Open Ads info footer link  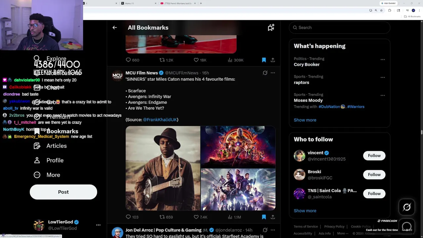pos(325,234)
